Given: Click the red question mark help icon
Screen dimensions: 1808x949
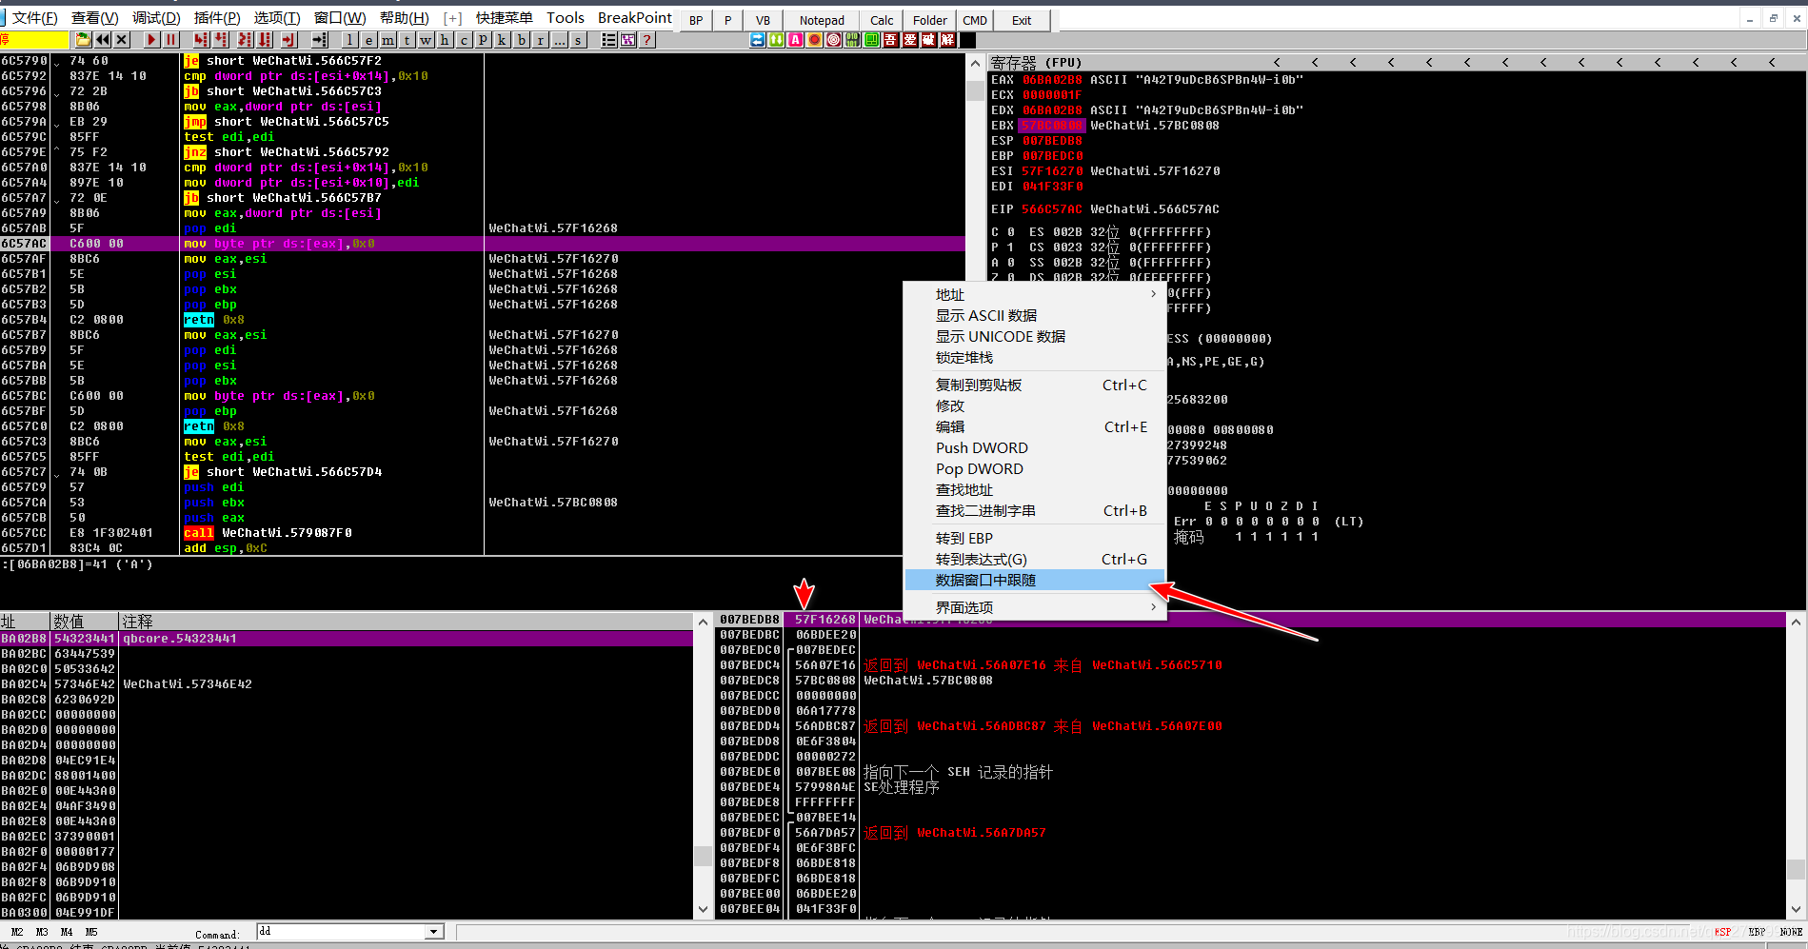Looking at the screenshot, I should [647, 40].
